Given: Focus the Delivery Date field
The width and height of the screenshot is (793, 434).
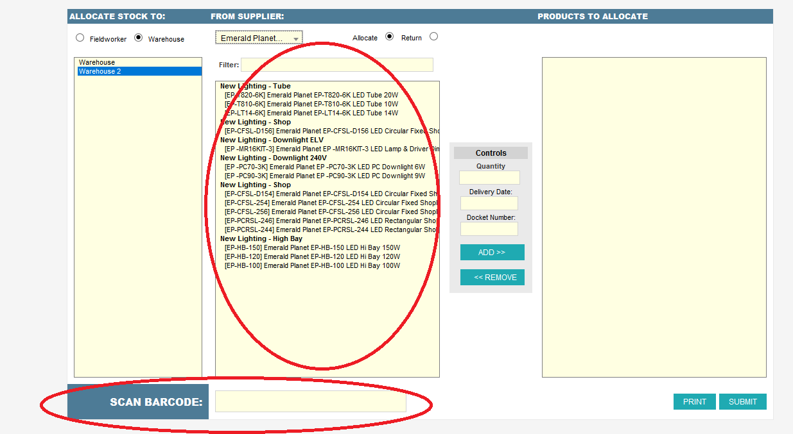Looking at the screenshot, I should tap(489, 203).
